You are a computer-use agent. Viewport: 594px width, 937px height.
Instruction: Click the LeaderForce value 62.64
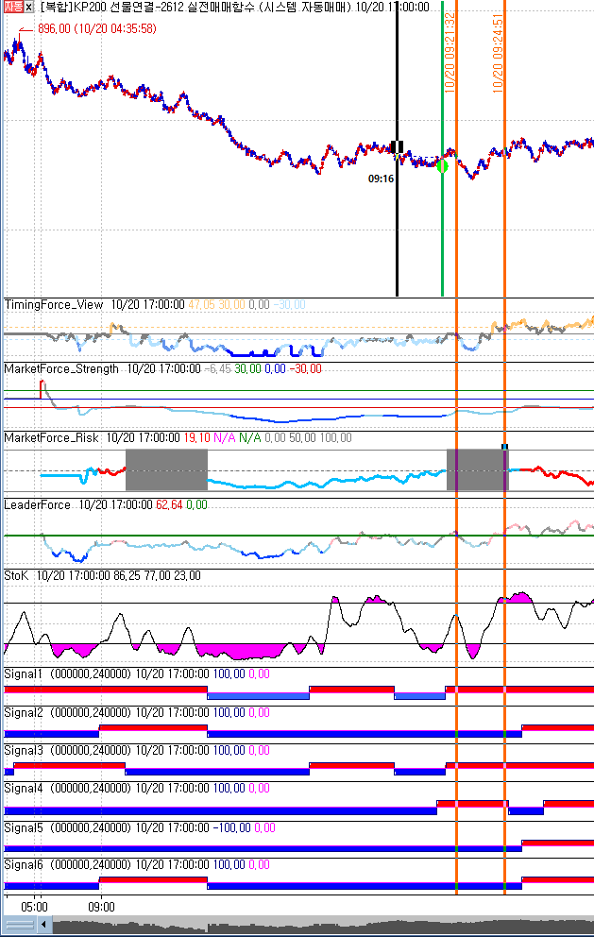point(169,505)
